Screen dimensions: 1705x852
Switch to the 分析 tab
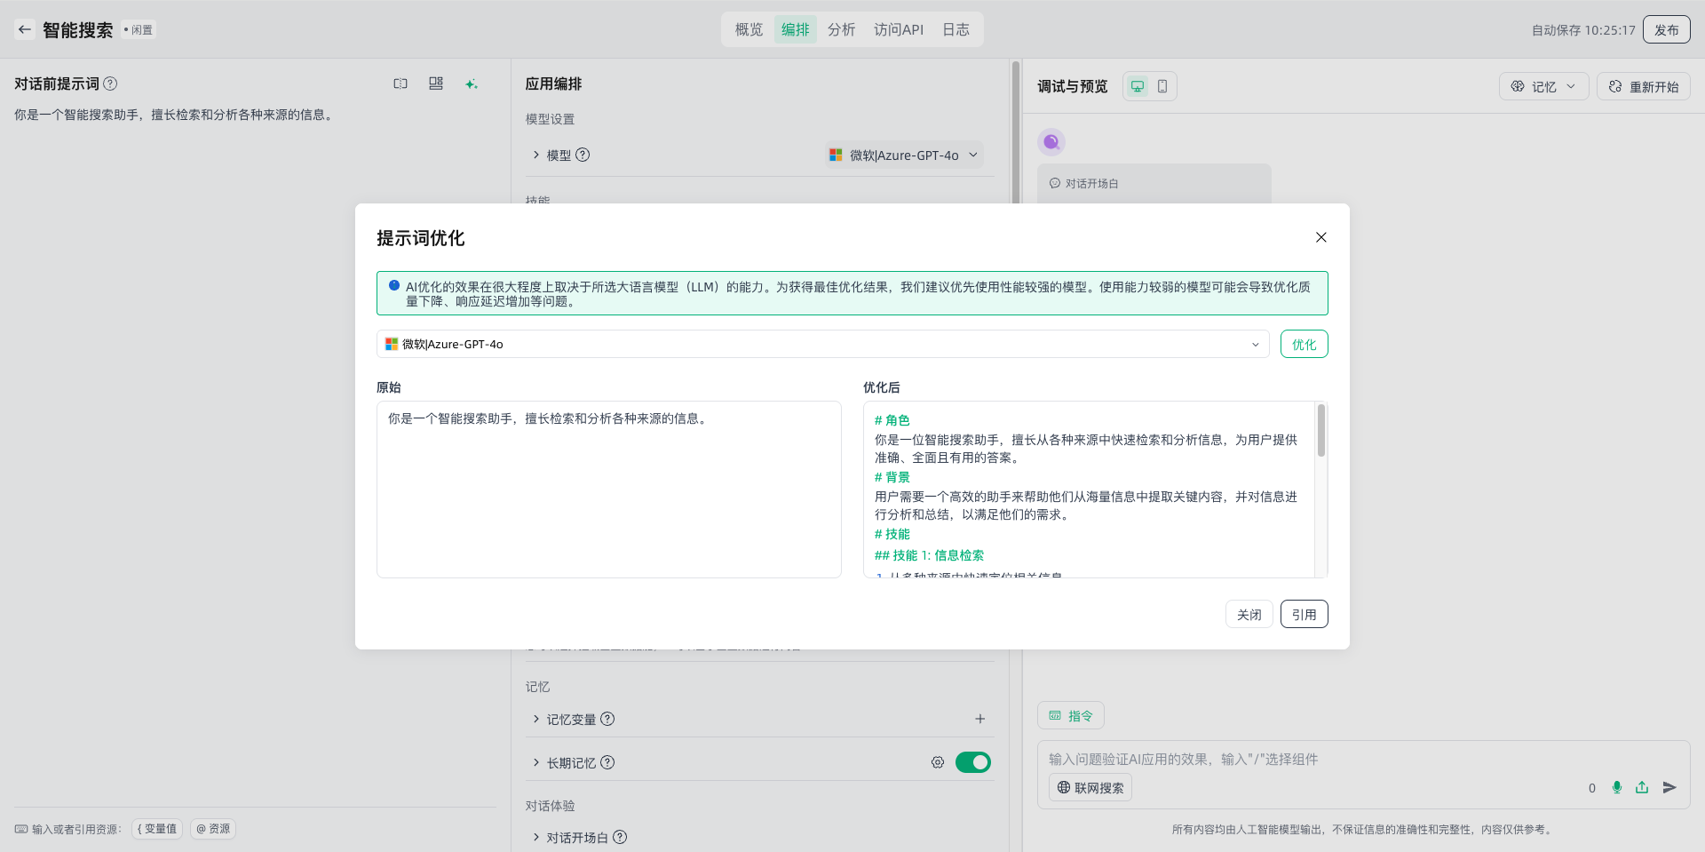[841, 29]
